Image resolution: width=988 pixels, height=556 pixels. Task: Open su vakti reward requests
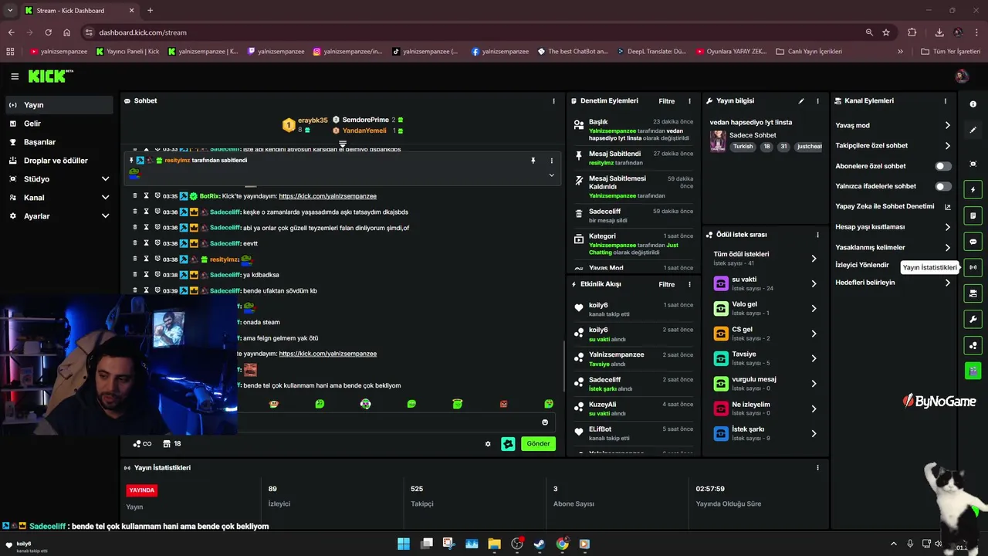click(765, 283)
